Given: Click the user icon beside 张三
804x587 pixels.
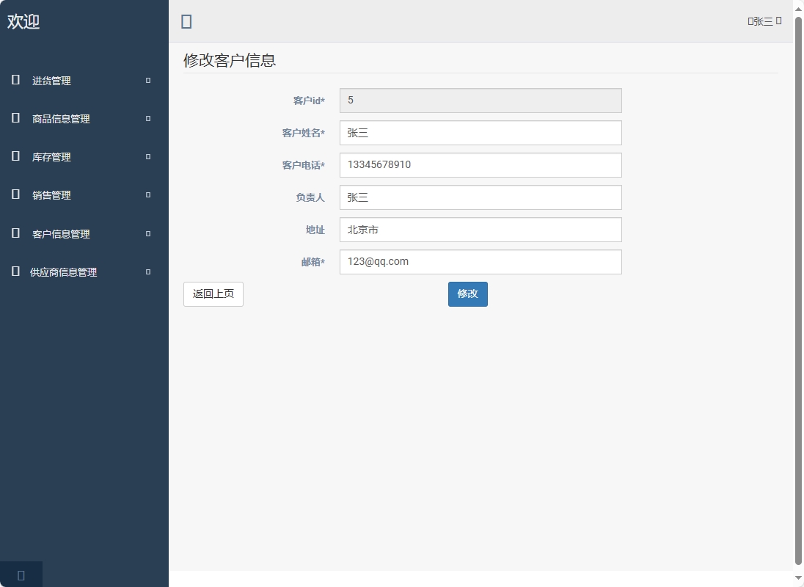Looking at the screenshot, I should pos(750,21).
